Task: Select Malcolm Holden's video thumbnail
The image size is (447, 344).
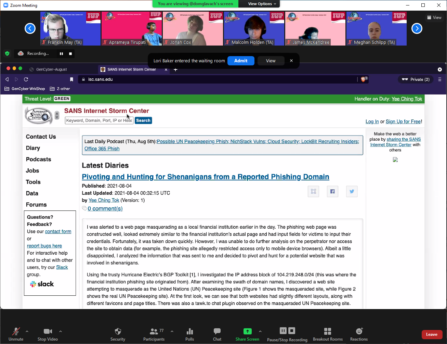Action: pyautogui.click(x=254, y=28)
